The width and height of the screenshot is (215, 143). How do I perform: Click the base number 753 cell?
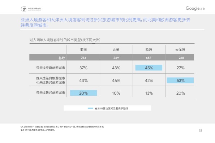(x=83, y=58)
